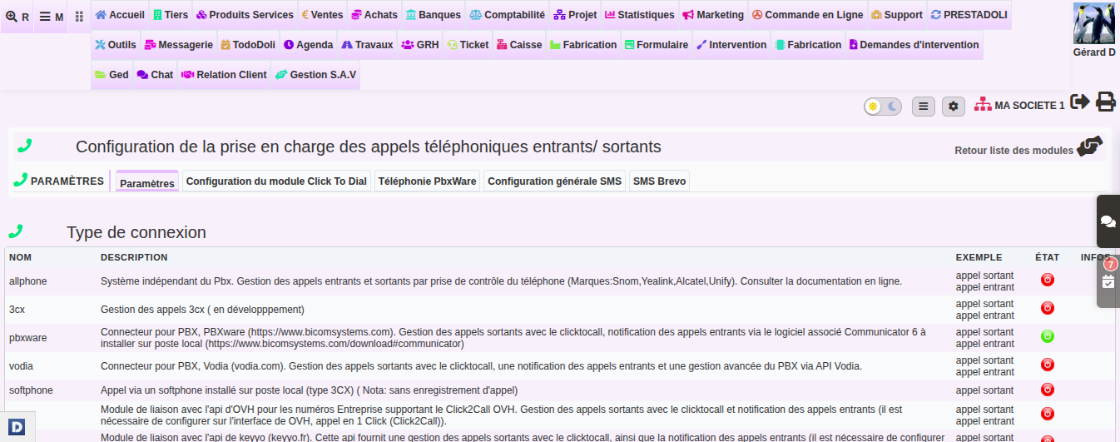Toggle the light/dark theme switch
The image size is (1120, 442).
pos(883,107)
